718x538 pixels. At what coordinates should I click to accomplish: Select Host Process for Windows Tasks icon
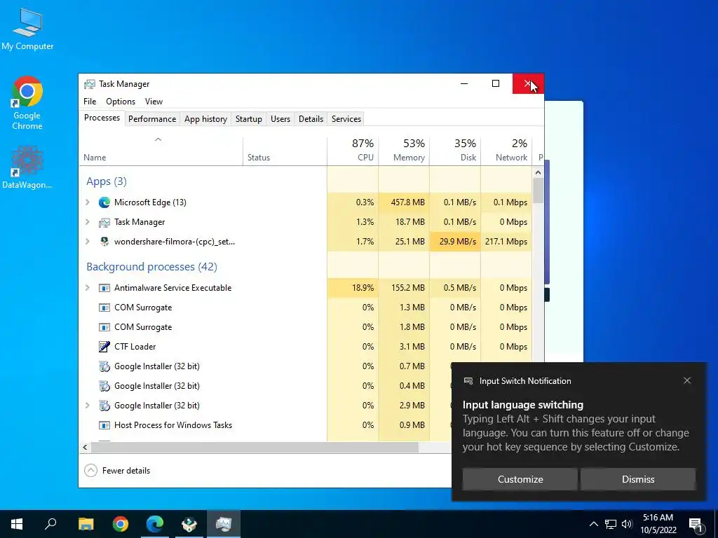(x=104, y=425)
